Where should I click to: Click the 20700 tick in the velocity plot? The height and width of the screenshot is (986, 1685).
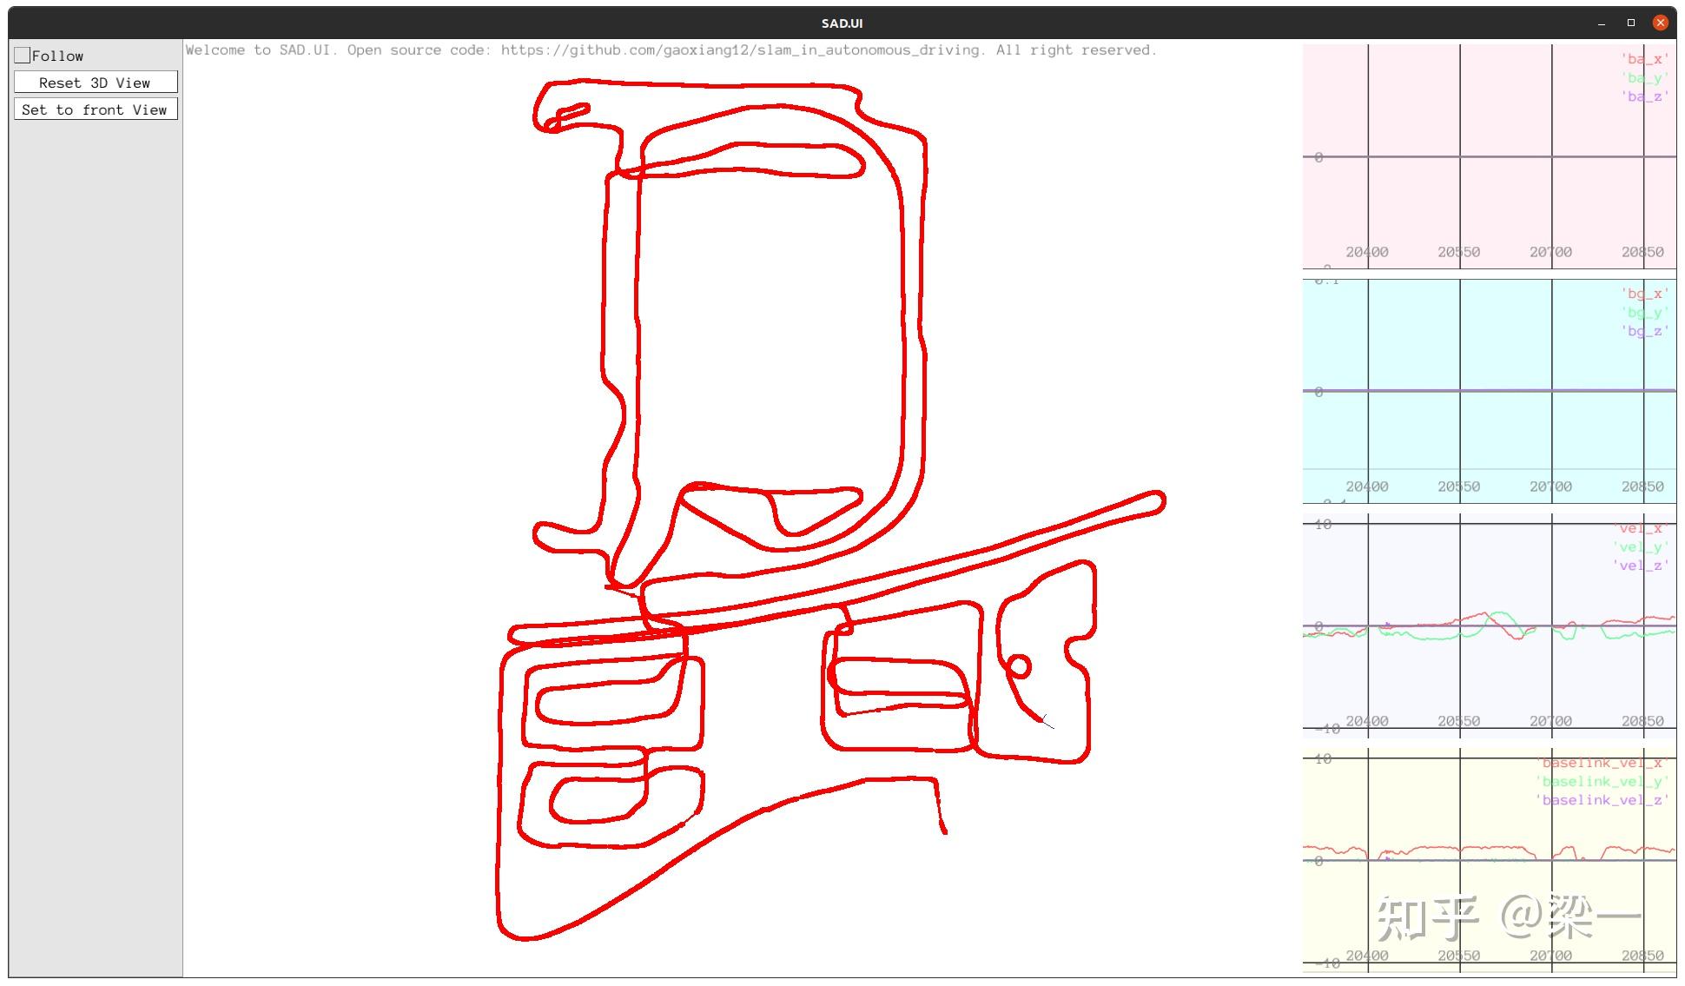click(1550, 721)
